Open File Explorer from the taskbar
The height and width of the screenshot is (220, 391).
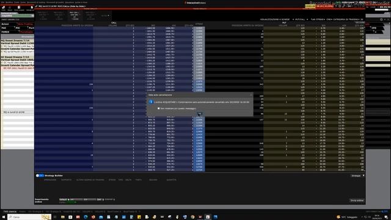pos(62,217)
